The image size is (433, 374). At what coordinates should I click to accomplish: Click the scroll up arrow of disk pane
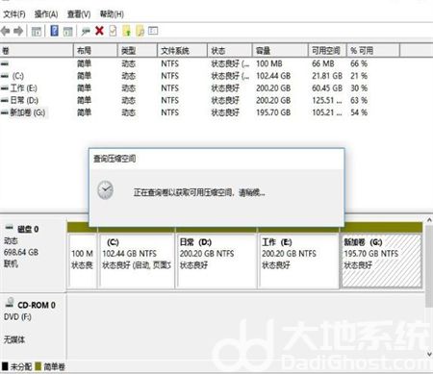(x=429, y=220)
